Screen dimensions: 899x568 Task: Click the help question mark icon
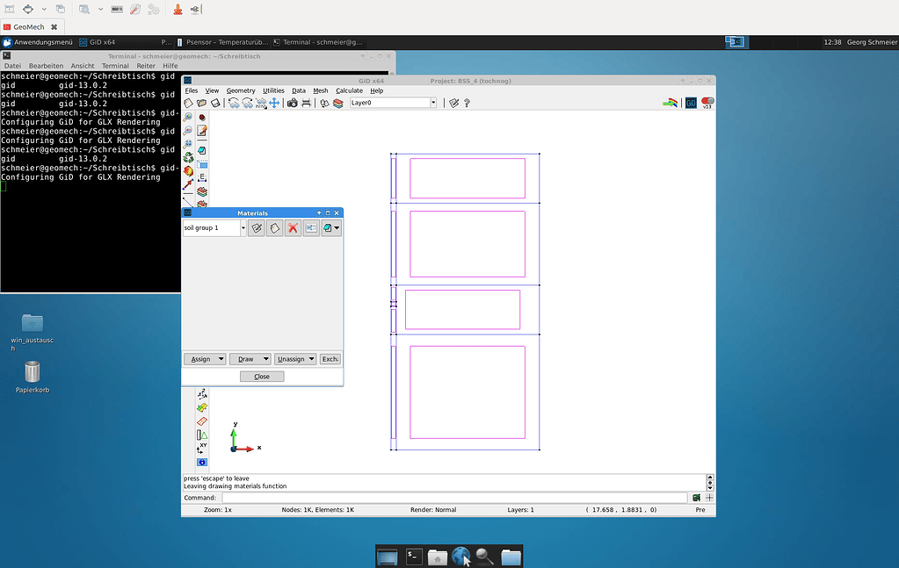(467, 103)
